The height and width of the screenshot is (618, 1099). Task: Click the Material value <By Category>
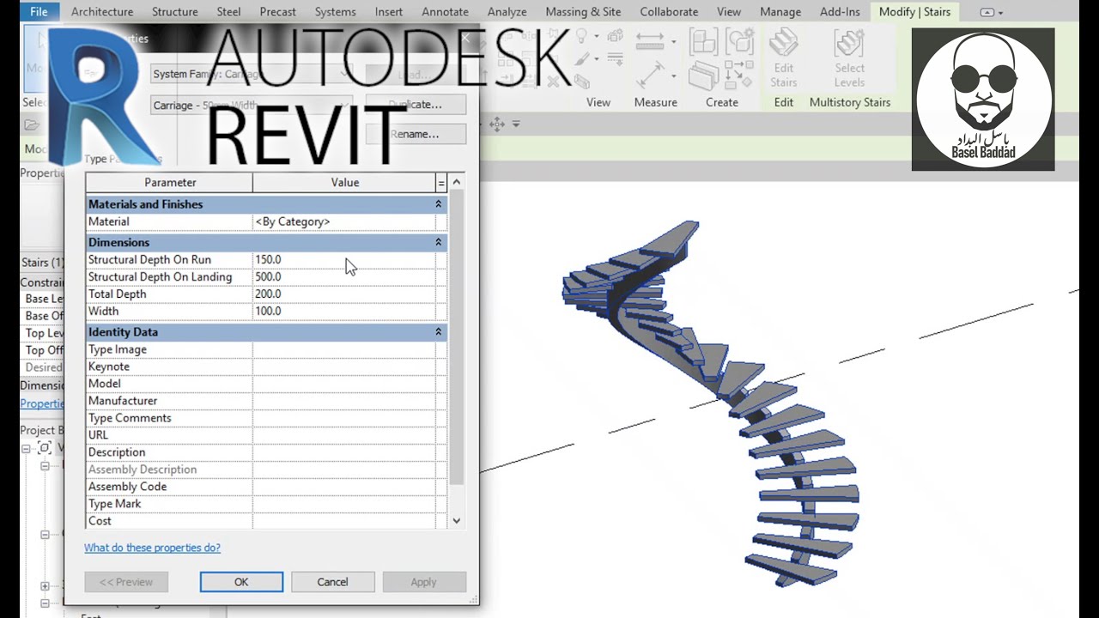[x=343, y=221]
